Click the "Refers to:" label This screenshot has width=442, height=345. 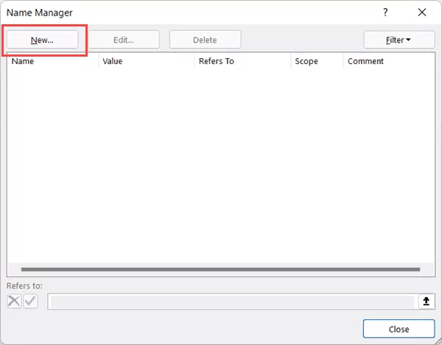pos(24,285)
